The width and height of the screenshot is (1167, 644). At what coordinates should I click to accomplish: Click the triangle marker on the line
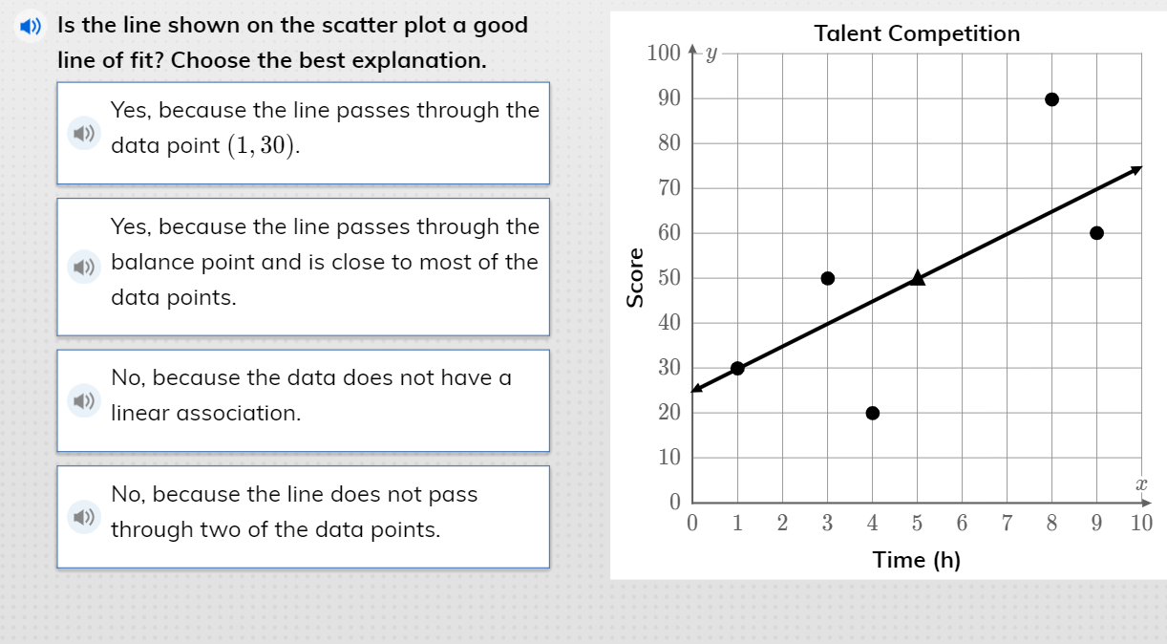pos(916,277)
